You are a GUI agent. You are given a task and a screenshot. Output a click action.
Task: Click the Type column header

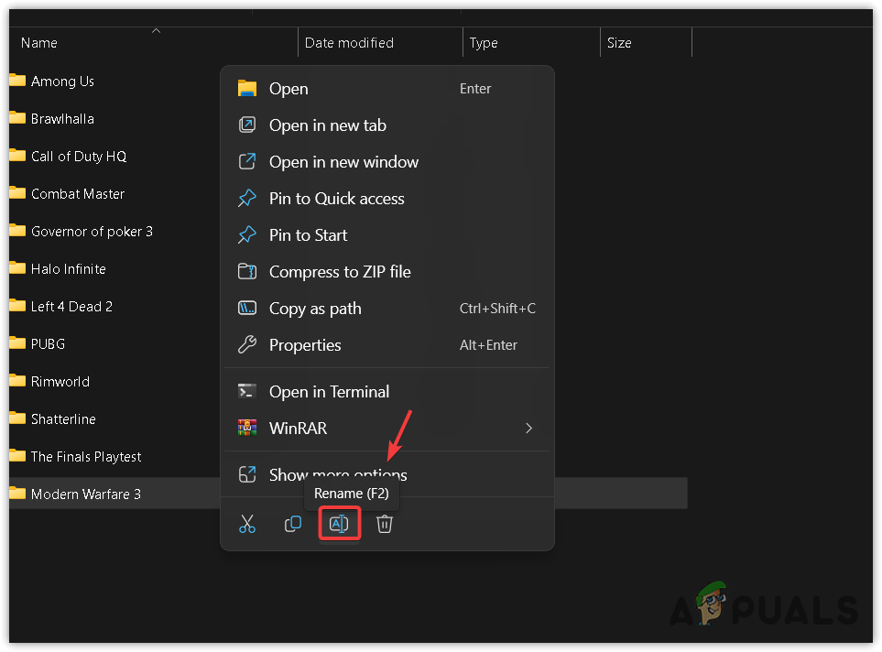pyautogui.click(x=484, y=43)
